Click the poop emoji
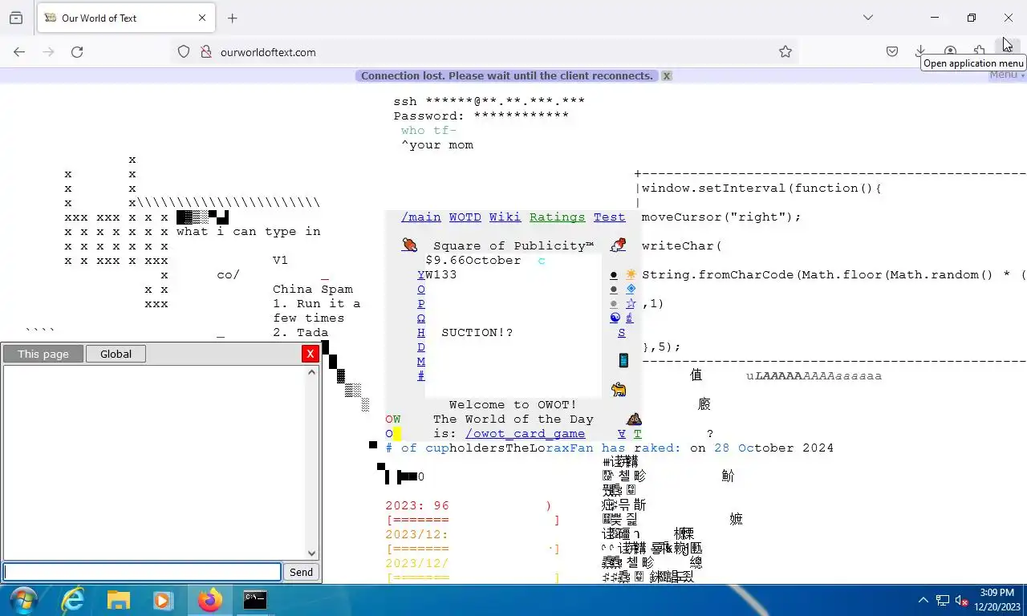This screenshot has height=616, width=1027. point(633,419)
